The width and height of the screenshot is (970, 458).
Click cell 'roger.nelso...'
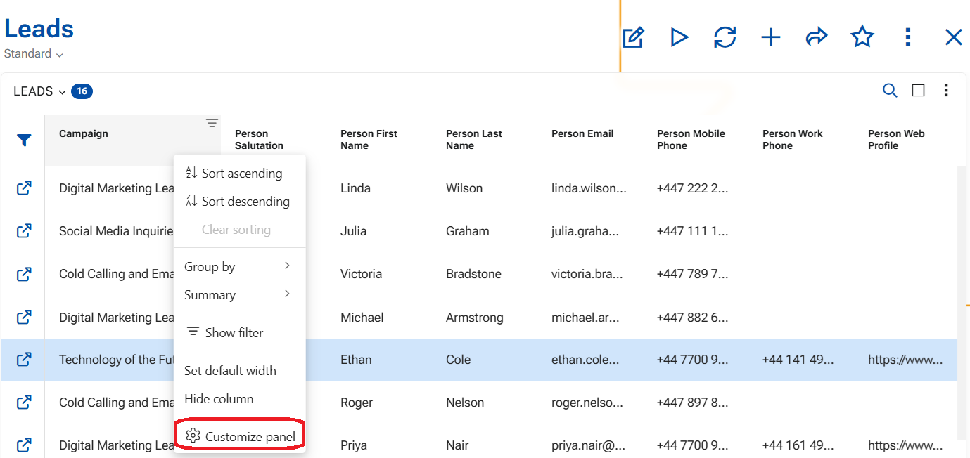click(x=588, y=403)
